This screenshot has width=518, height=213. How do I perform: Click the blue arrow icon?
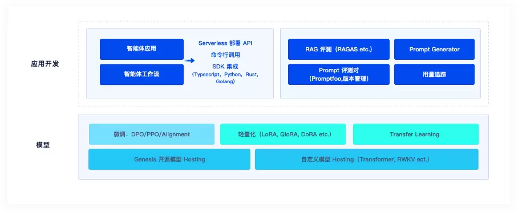coord(189,61)
